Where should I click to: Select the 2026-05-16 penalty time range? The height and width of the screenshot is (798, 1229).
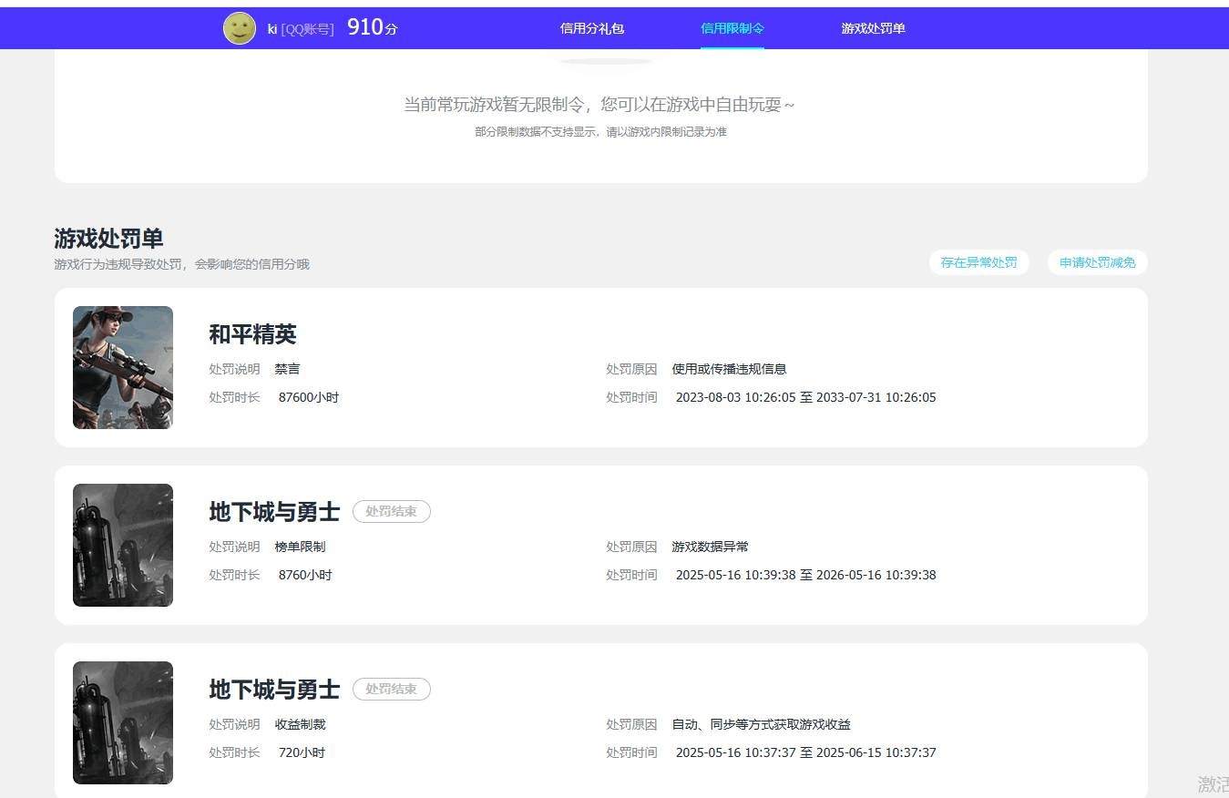(x=805, y=575)
